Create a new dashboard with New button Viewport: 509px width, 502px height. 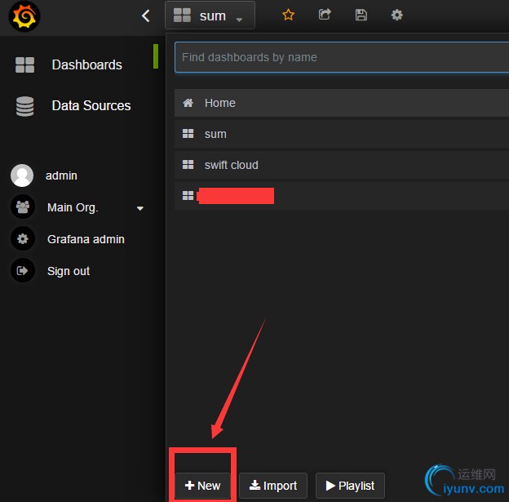[x=202, y=486]
